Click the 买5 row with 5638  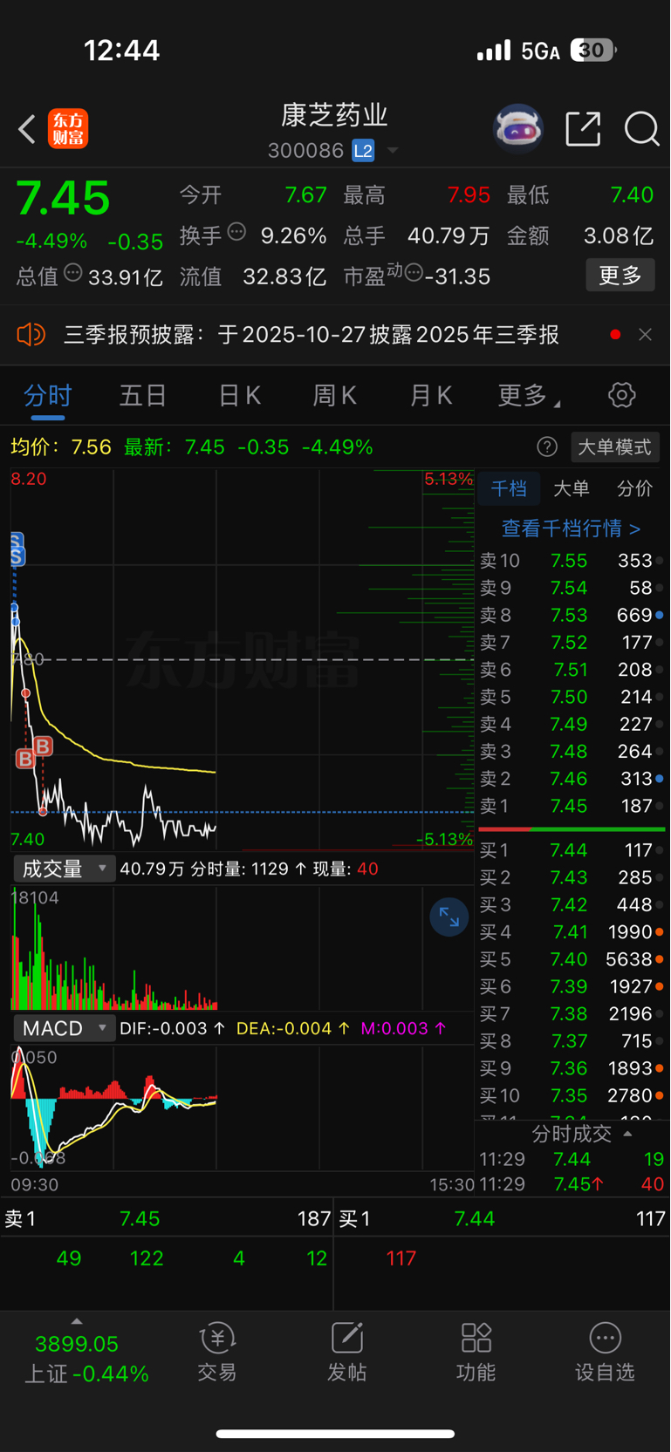click(572, 959)
